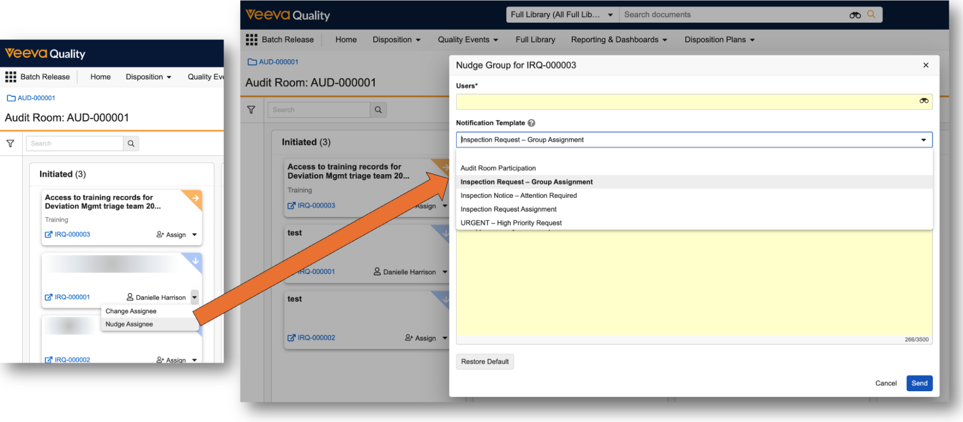Click the search magnifier button in left panel
This screenshot has height=422, width=963.
tap(131, 143)
